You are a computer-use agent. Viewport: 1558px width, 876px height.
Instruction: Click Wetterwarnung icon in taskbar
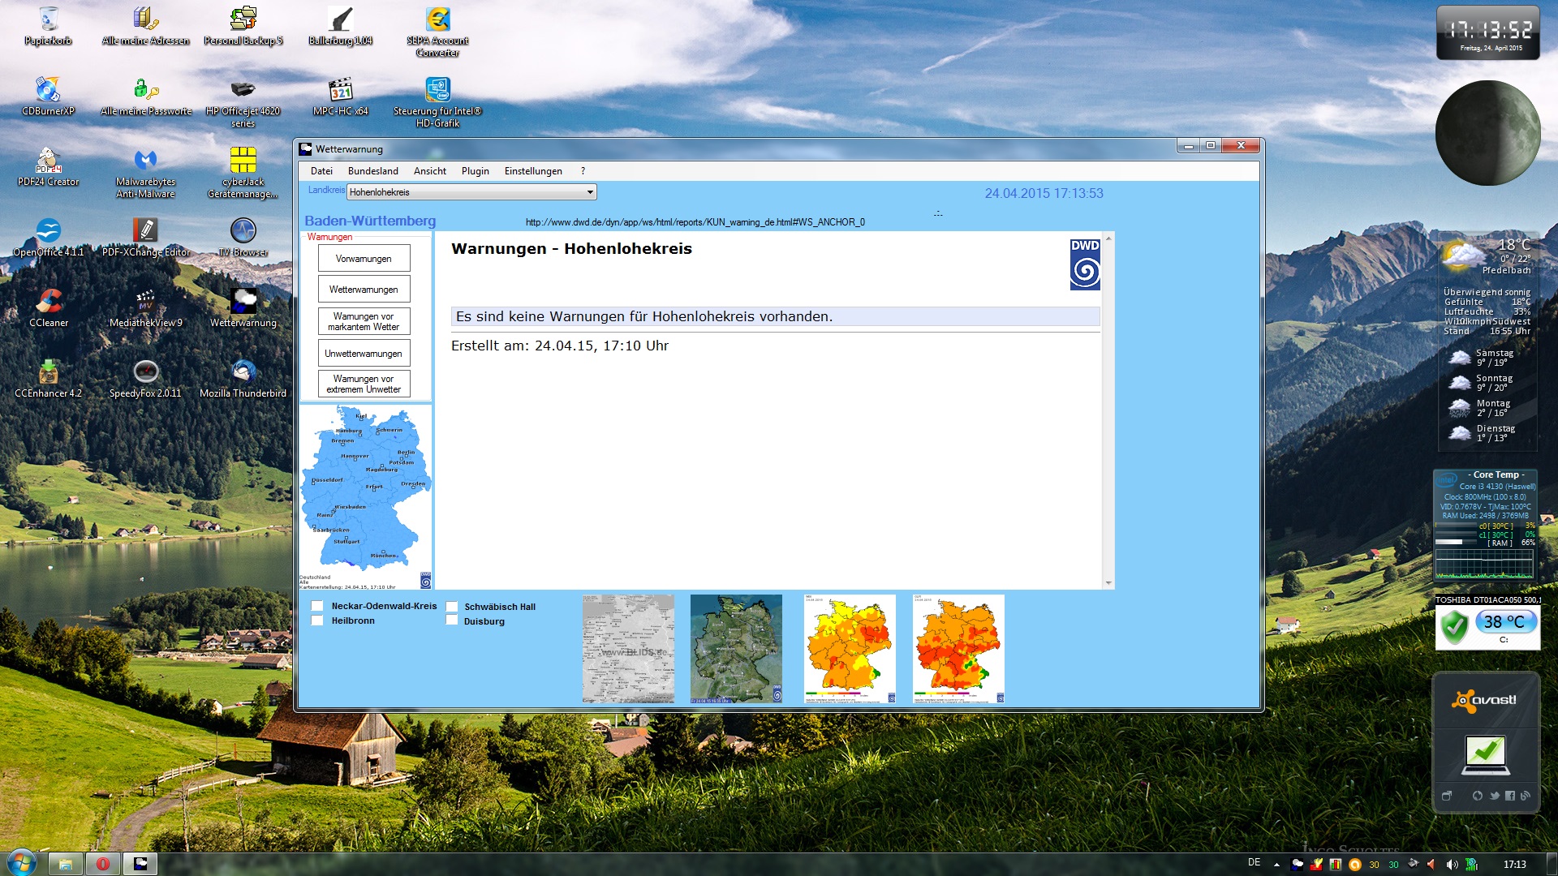click(140, 864)
